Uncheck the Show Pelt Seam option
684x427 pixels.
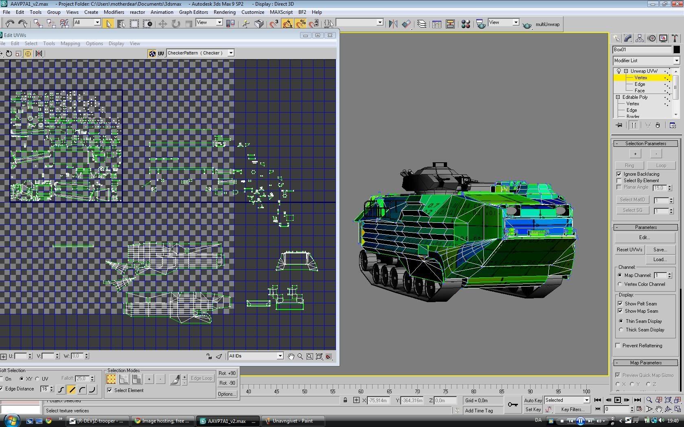(x=620, y=304)
